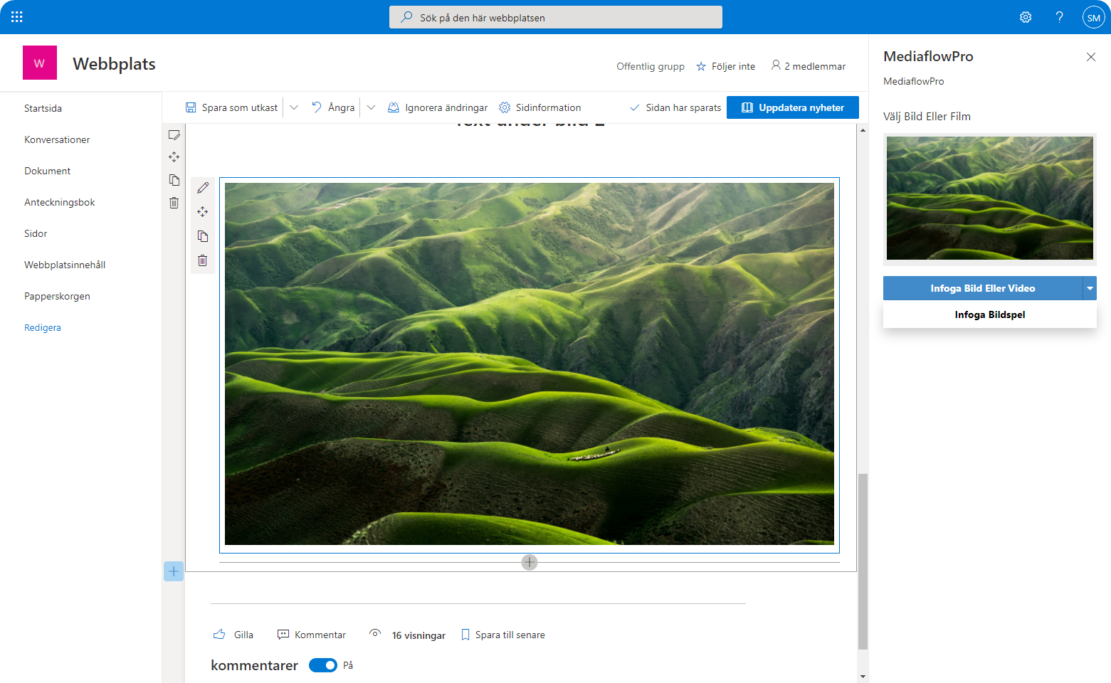Click the Spara som utkast disk icon
This screenshot has height=683, width=1111.
pyautogui.click(x=191, y=107)
